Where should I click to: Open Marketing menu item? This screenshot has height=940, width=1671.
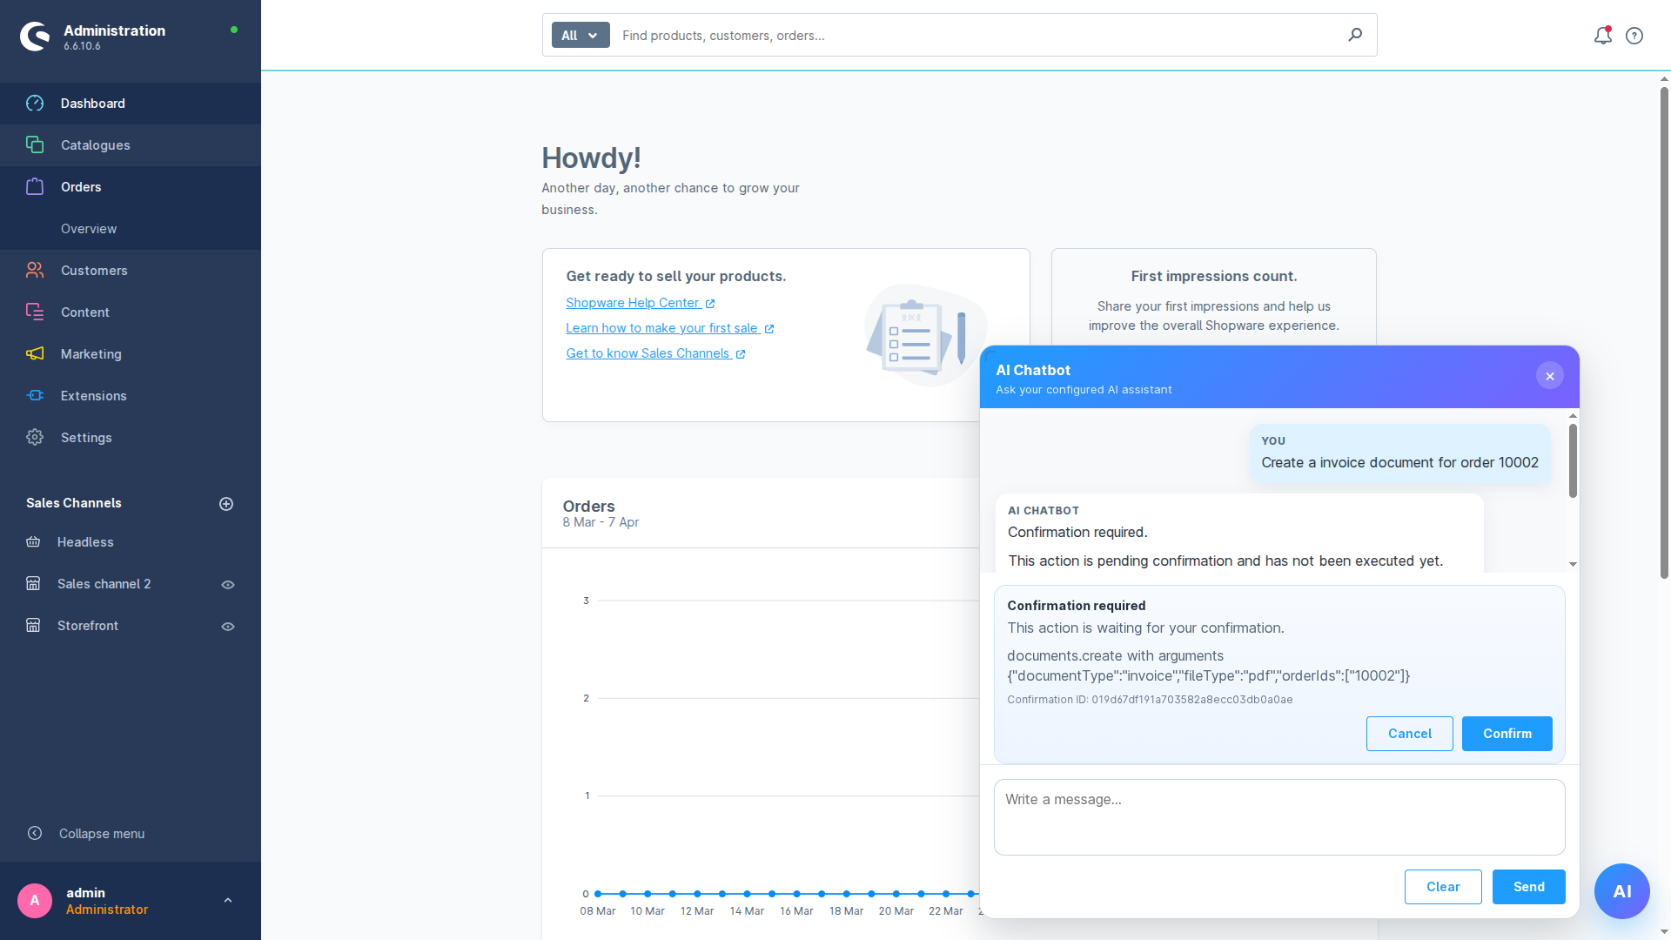(131, 354)
